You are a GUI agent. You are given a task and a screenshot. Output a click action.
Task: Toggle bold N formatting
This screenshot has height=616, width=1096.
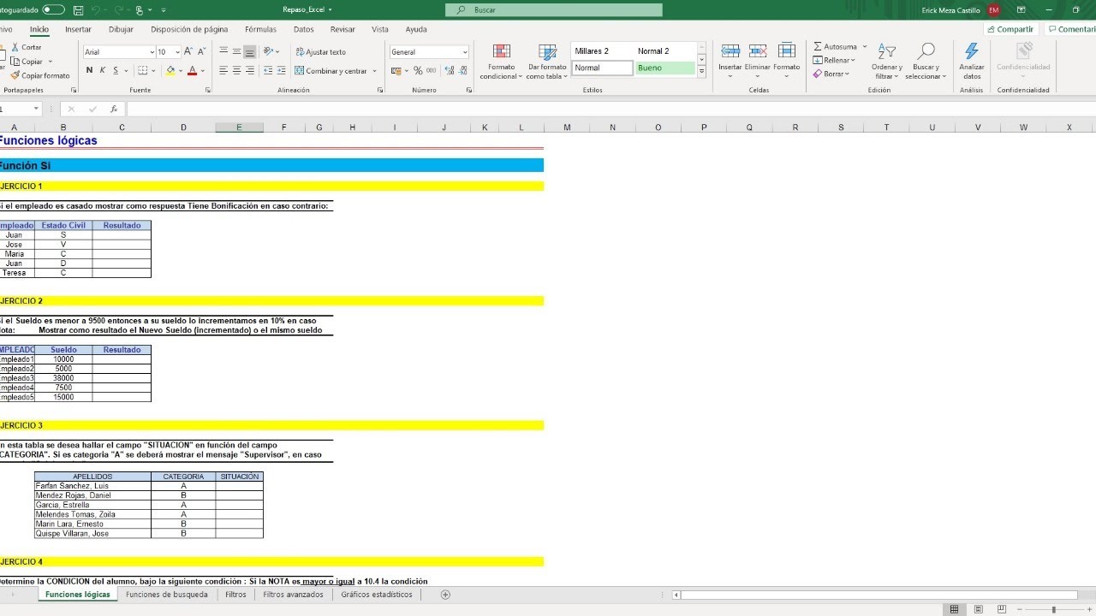(89, 71)
